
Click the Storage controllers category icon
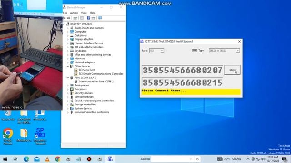[x=72, y=105]
